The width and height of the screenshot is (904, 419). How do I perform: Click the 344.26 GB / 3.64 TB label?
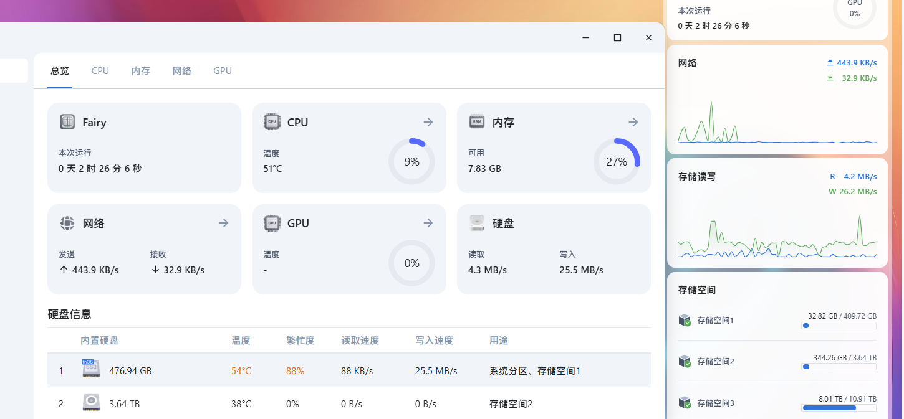(845, 357)
